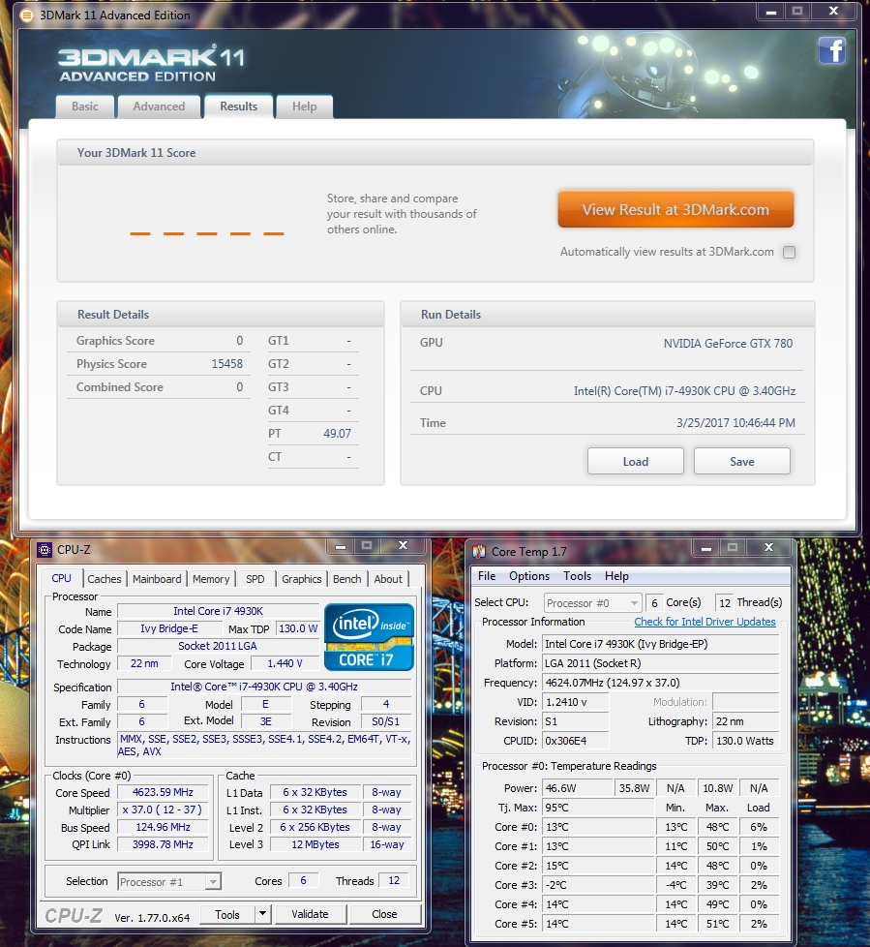Screen dimensions: 870x947
Task: Click the VID value 1.2410 v
Action: coord(576,702)
